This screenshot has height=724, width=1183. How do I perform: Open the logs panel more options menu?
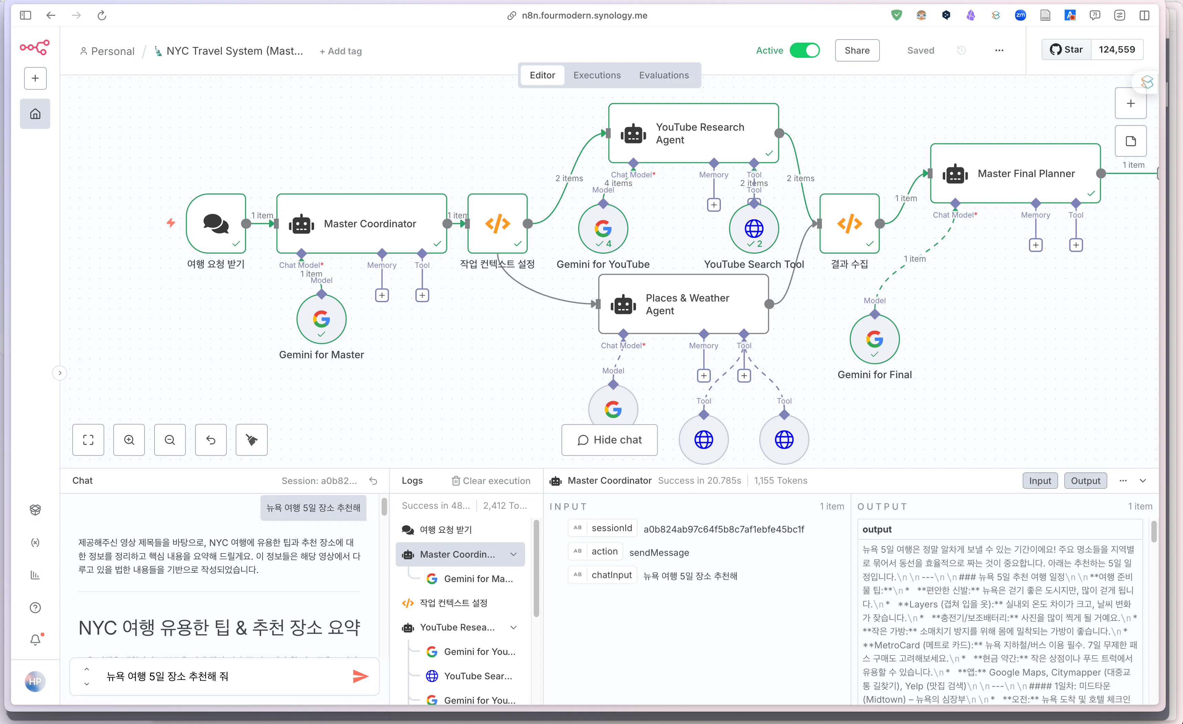[1123, 481]
